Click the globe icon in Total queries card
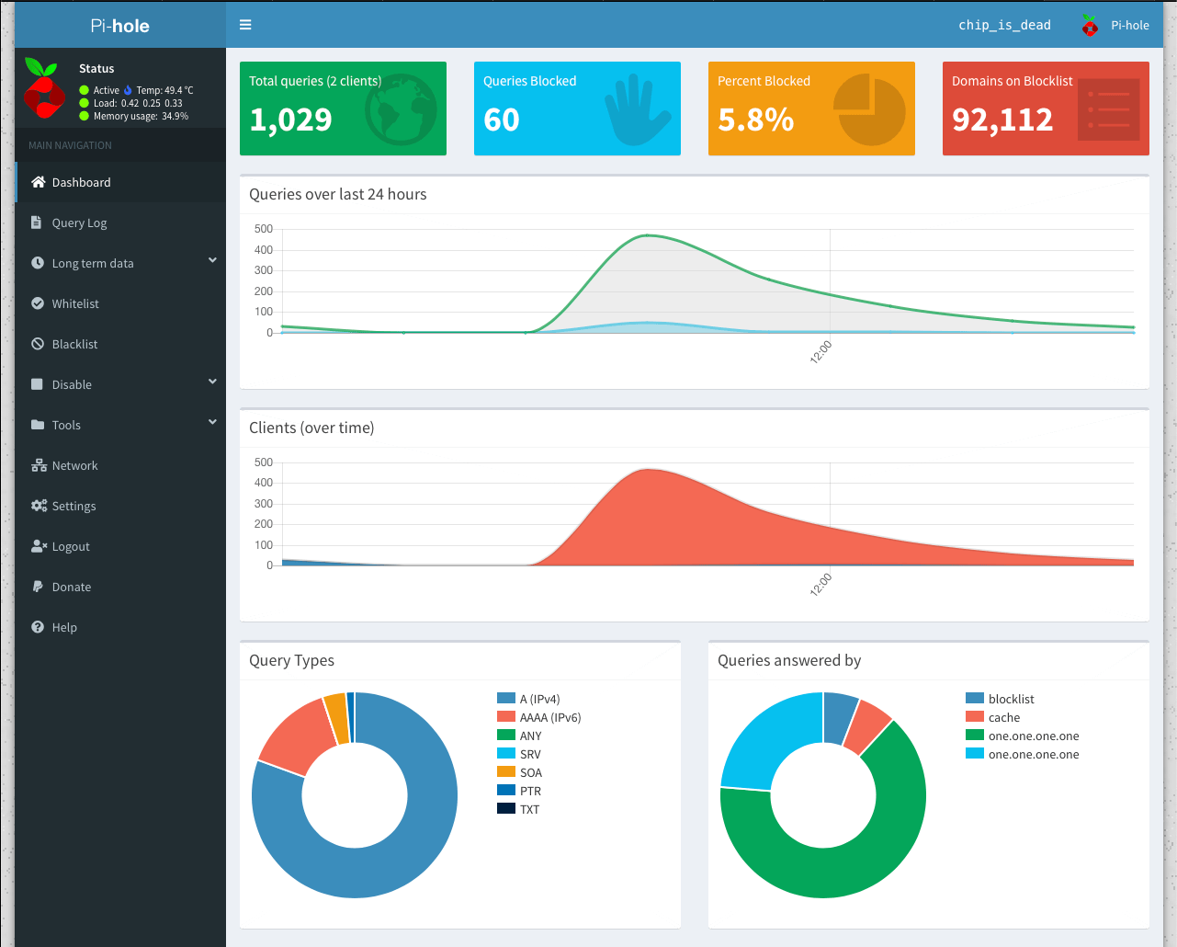 click(x=401, y=110)
